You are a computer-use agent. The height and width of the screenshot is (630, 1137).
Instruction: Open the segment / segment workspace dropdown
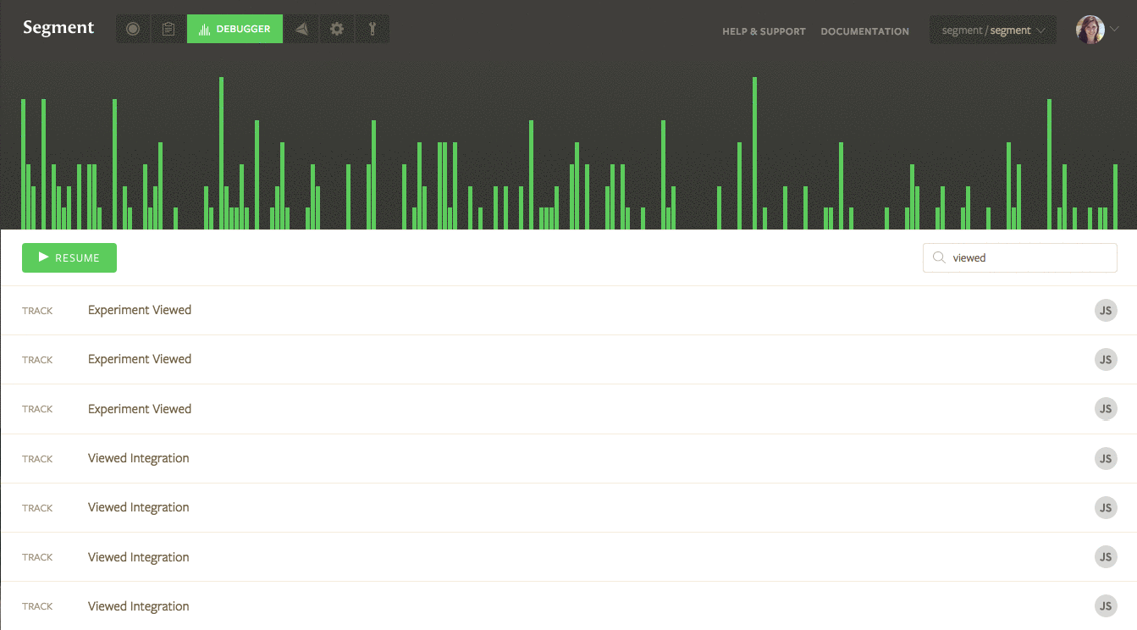click(x=993, y=30)
